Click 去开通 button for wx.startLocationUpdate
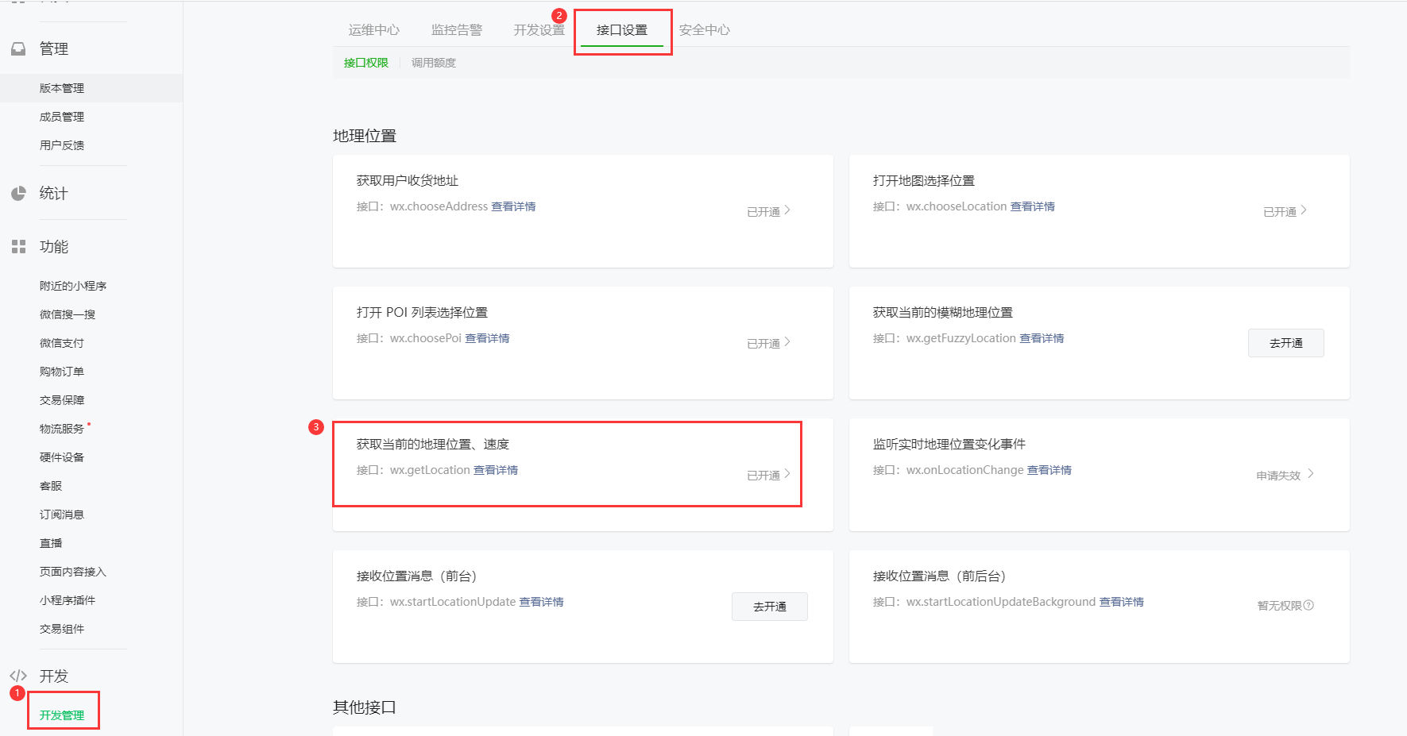The height and width of the screenshot is (736, 1407). [769, 607]
